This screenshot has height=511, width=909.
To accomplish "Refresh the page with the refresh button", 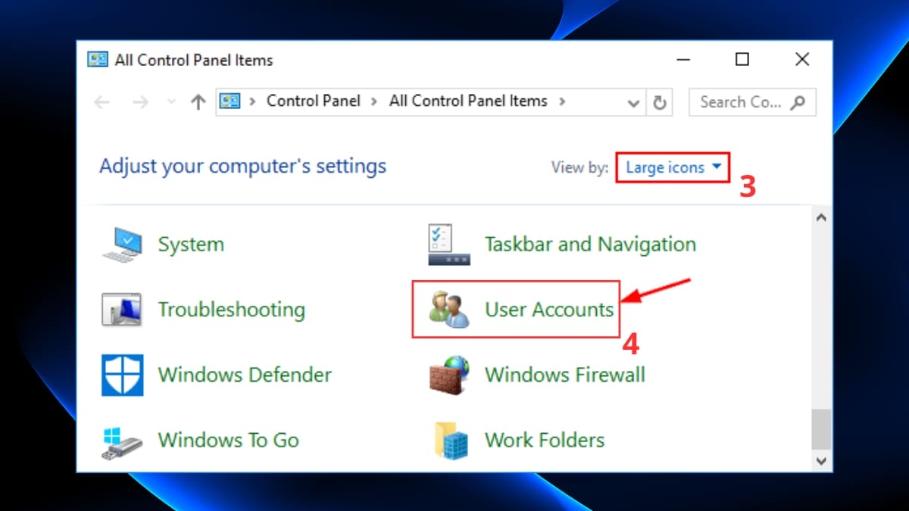I will [658, 101].
